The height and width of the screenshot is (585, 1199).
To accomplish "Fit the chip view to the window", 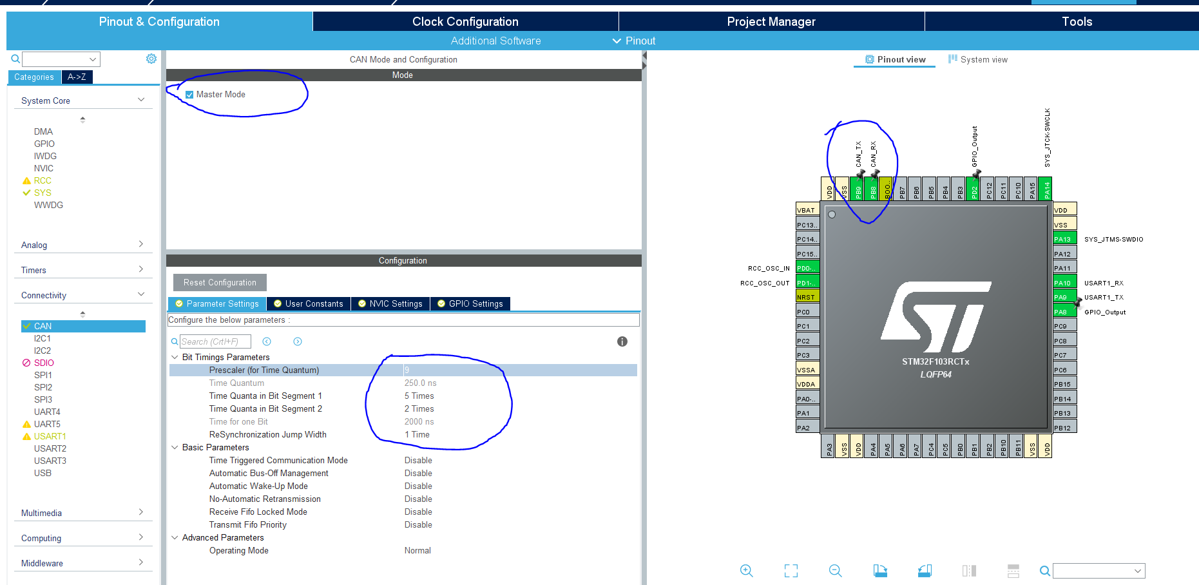I will click(791, 570).
